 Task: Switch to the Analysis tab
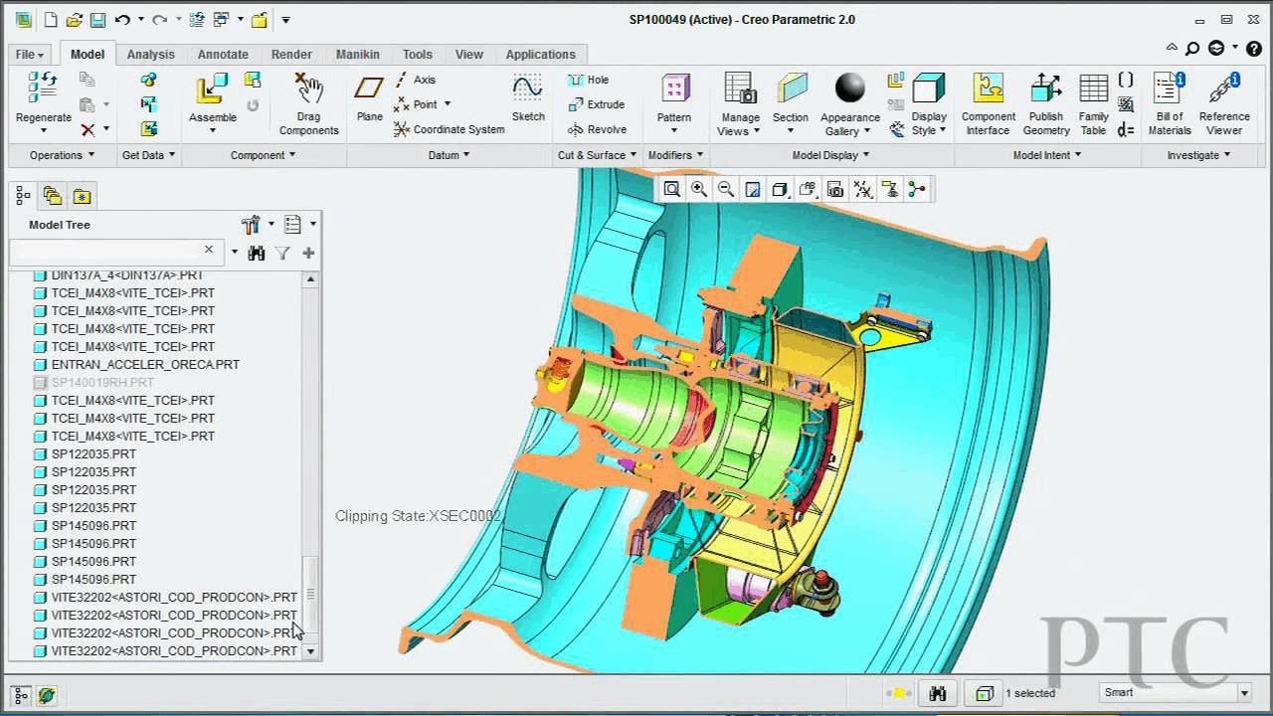coord(151,55)
